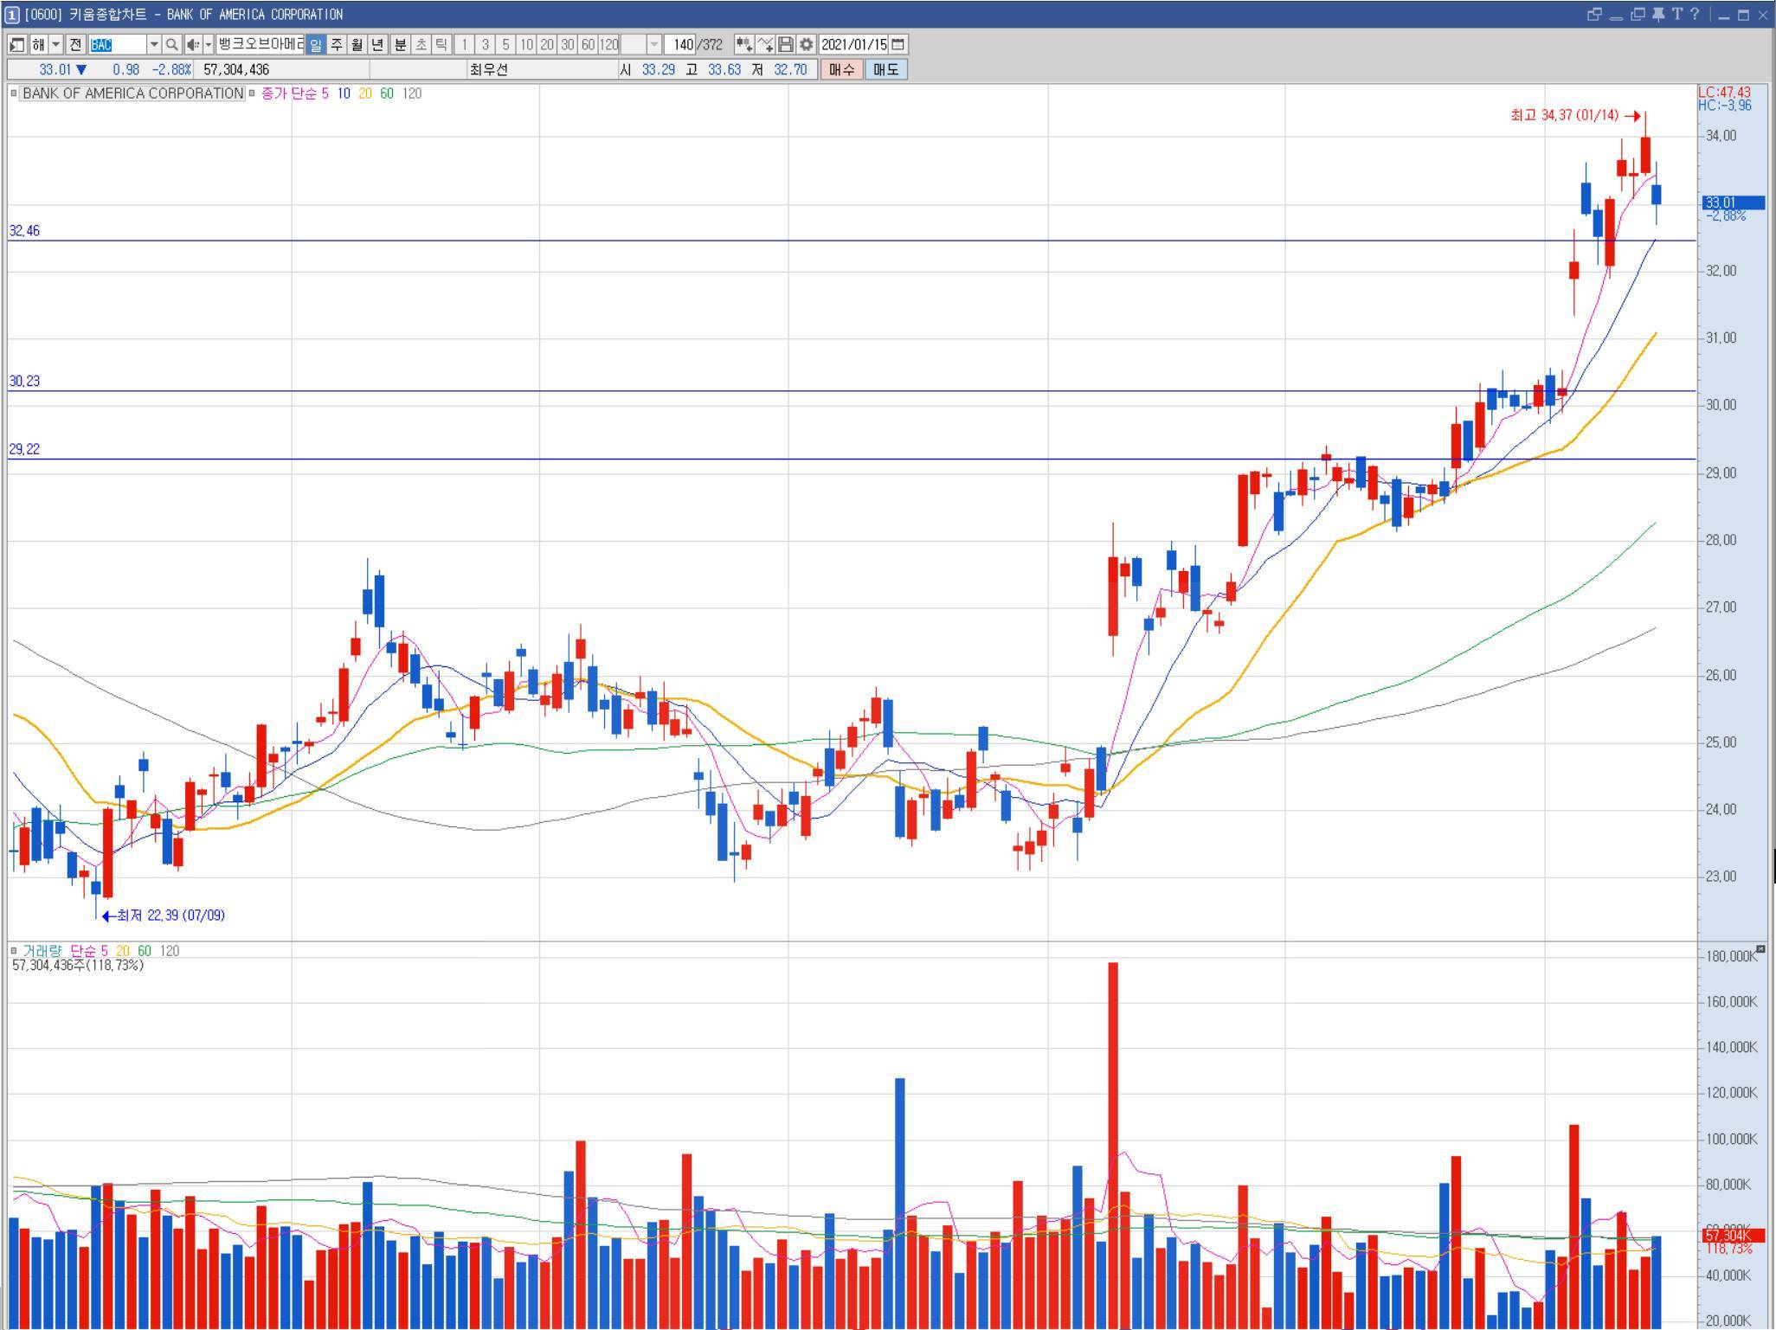Open the date picker calendar icon
Viewport: 1776px width, 1330px height.
point(898,44)
